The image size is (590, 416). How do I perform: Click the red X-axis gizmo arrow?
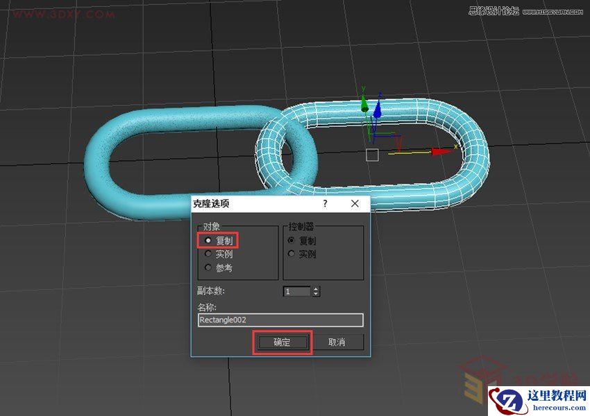(x=441, y=152)
